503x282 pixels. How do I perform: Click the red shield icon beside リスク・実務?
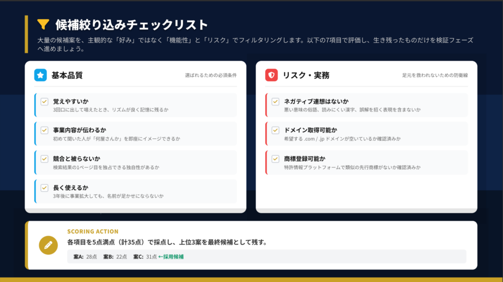(271, 75)
